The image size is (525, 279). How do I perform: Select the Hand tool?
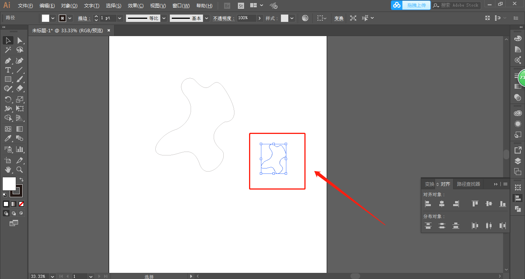(x=8, y=169)
